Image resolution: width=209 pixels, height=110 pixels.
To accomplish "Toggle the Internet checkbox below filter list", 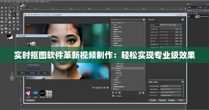I will (x=116, y=96).
